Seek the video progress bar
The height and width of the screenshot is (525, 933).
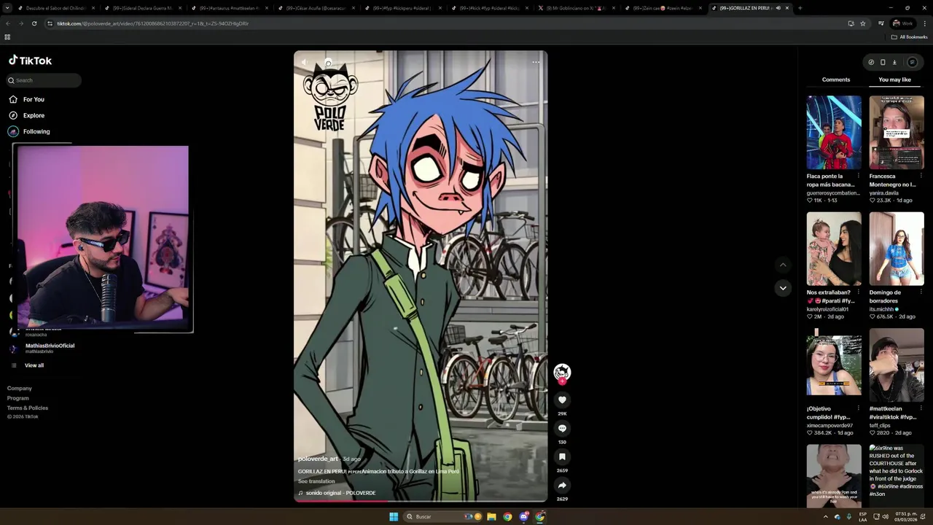click(x=421, y=501)
